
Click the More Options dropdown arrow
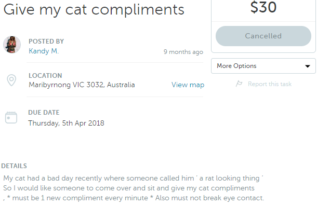(308, 66)
